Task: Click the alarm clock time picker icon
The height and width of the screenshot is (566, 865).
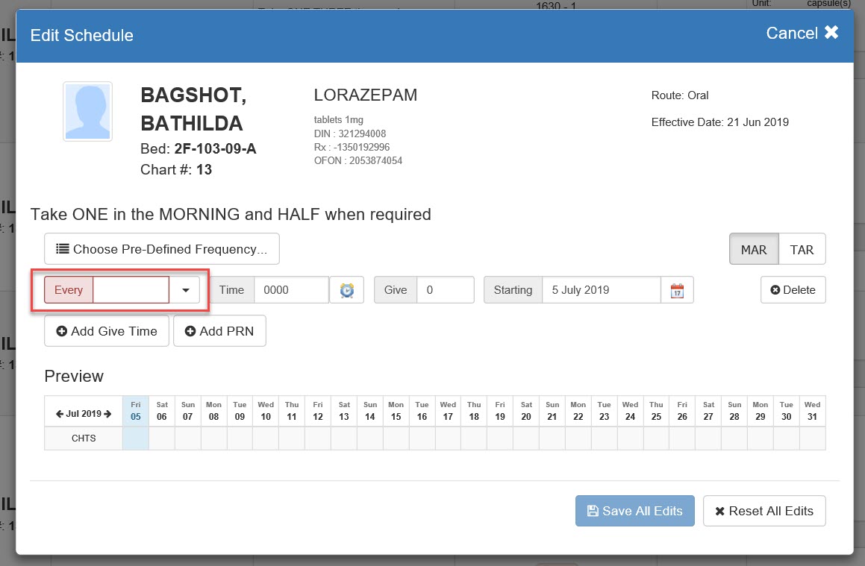Action: (x=346, y=290)
